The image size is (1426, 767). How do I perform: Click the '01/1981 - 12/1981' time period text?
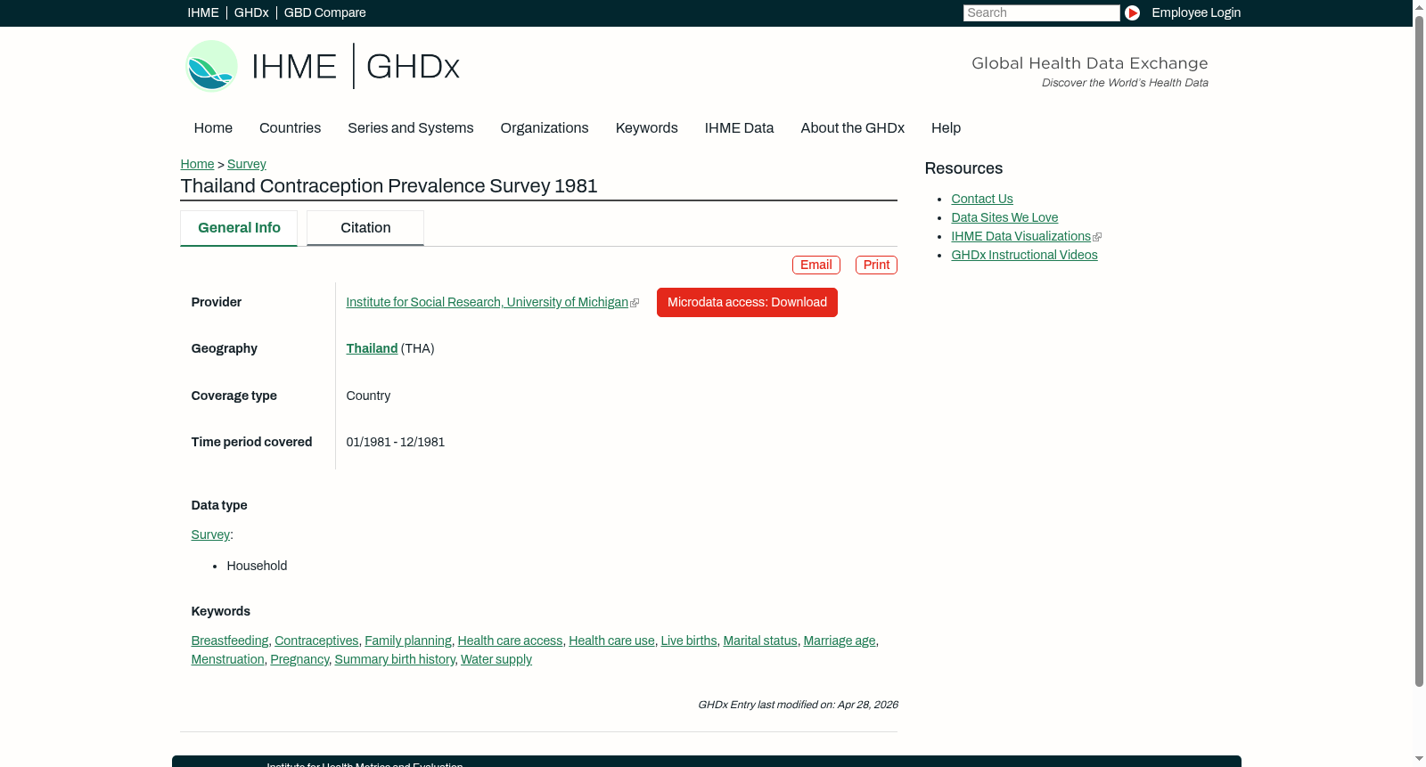coord(395,442)
